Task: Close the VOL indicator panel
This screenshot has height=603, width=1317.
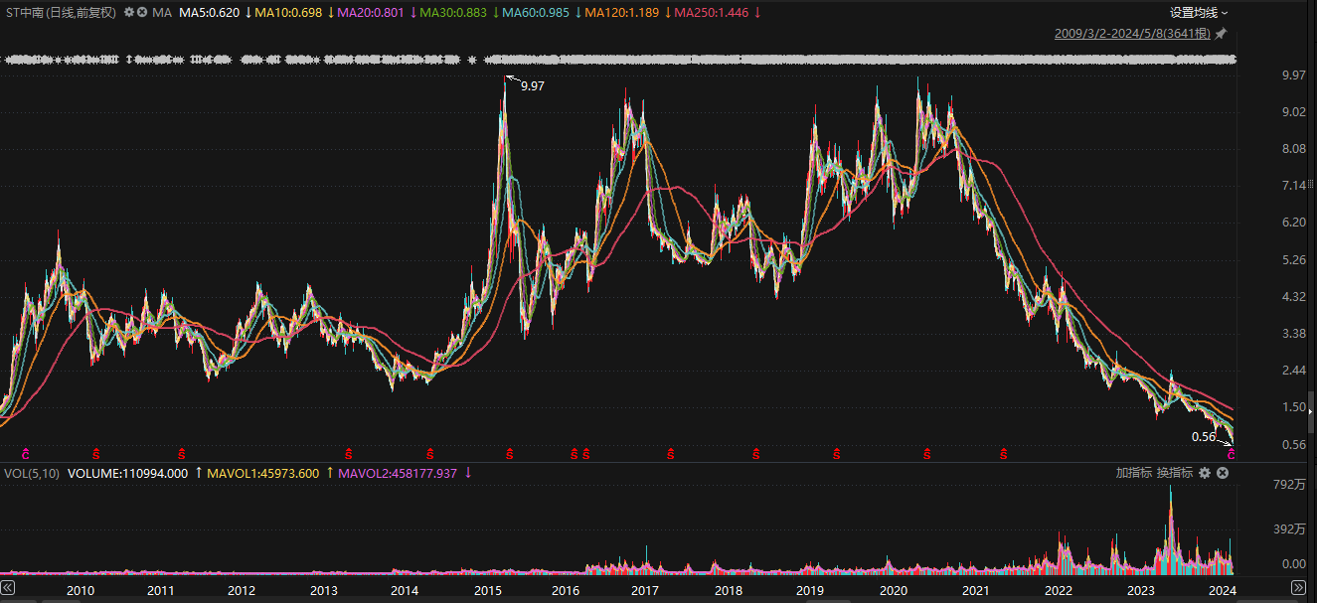Action: (x=1222, y=473)
